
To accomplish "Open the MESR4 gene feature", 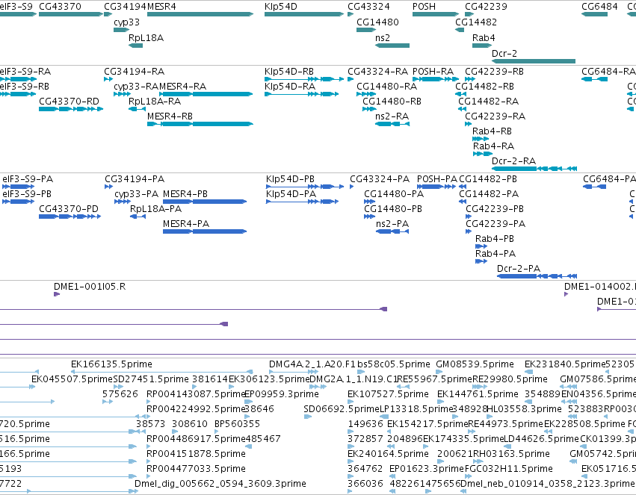I will pos(200,14).
